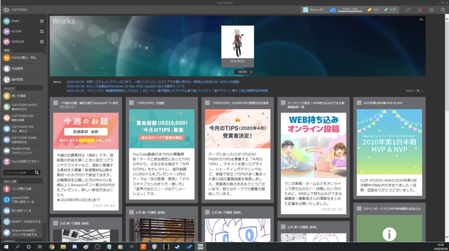Open Chrome from taskbar

click(52, 247)
